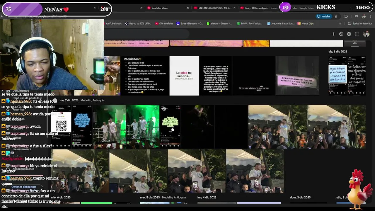Open the Google account avatar in Photos header

(366, 34)
